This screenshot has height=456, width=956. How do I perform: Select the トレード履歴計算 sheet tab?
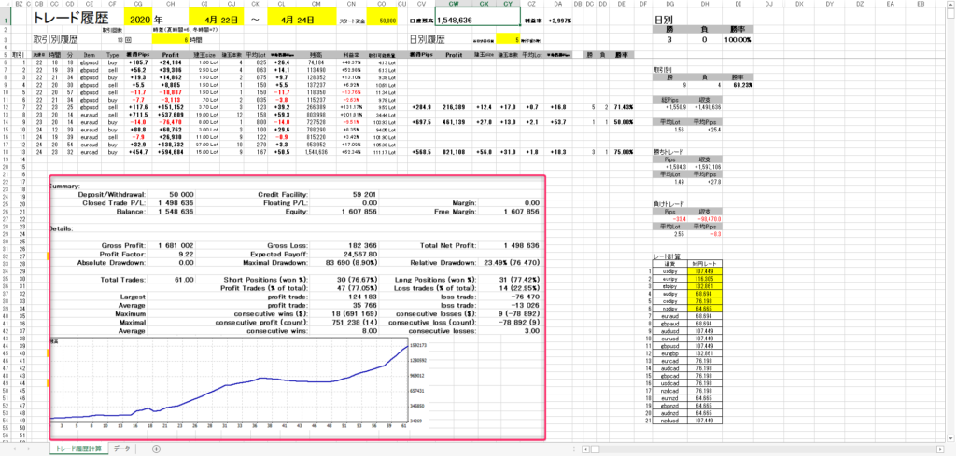[78, 449]
